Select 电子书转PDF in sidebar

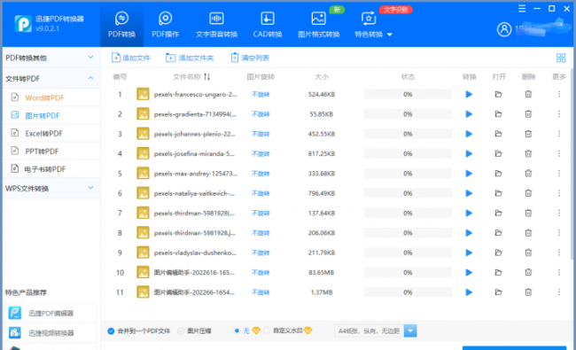[51, 169]
